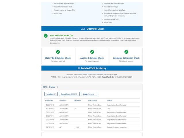Open Odometer Calculation Check link

126,58
